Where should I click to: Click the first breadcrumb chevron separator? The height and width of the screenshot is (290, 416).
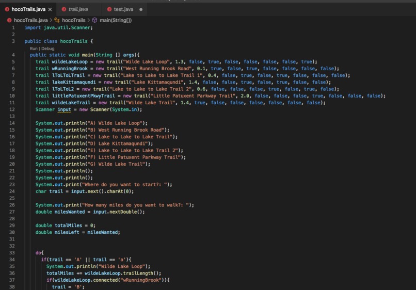(51, 20)
